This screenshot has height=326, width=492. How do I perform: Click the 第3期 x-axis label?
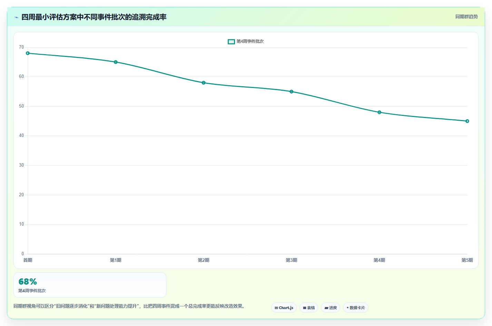point(292,260)
